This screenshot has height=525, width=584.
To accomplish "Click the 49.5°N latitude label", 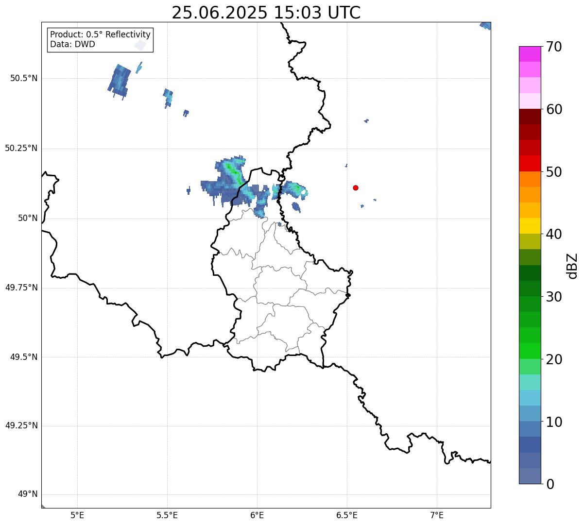I will pos(24,357).
